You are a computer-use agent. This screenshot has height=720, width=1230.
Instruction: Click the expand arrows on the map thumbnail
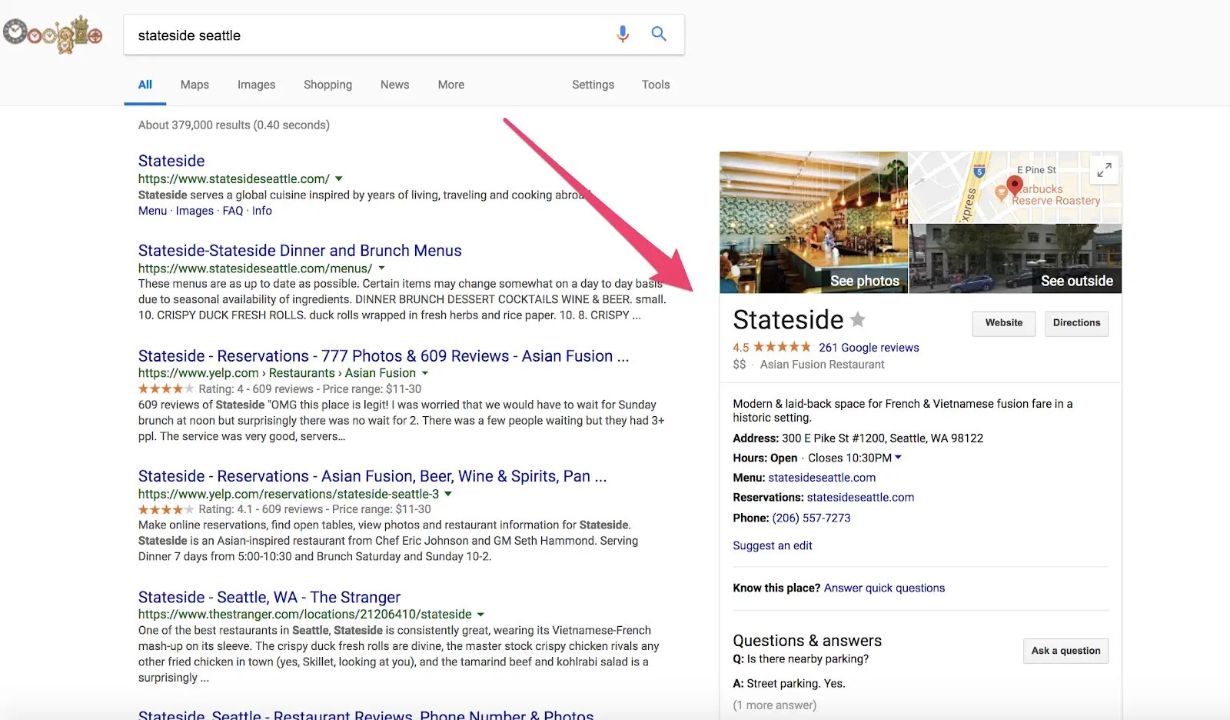pyautogui.click(x=1105, y=169)
